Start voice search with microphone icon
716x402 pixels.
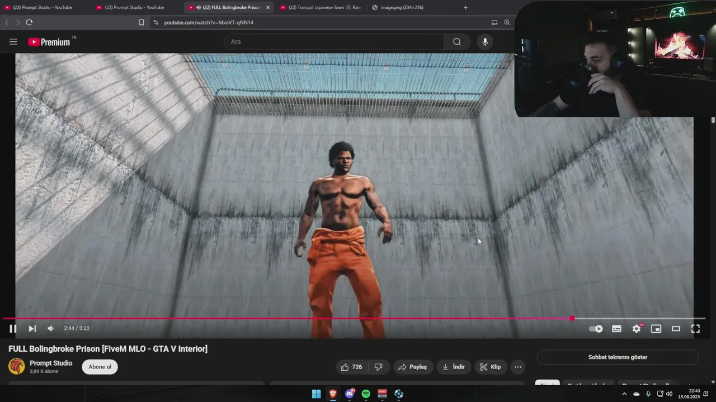[485, 42]
